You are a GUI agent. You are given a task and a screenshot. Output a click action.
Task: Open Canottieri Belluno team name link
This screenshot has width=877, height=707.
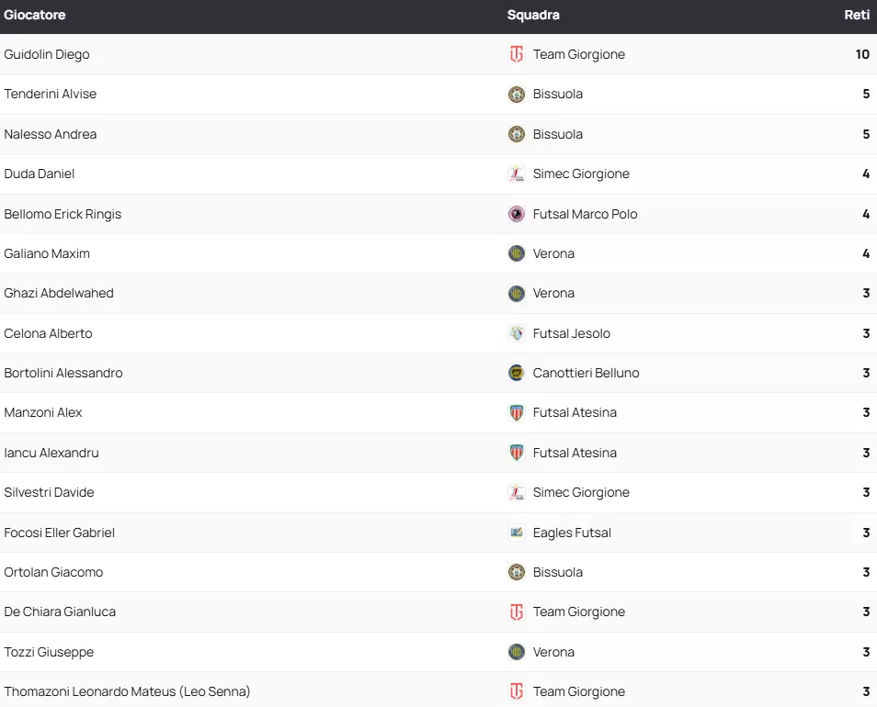[x=586, y=373]
